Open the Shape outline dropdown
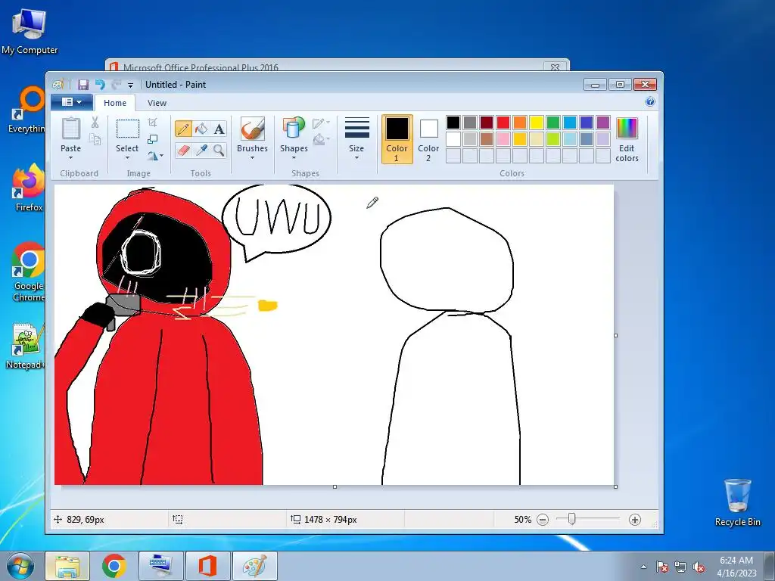The width and height of the screenshot is (775, 581). (x=321, y=123)
